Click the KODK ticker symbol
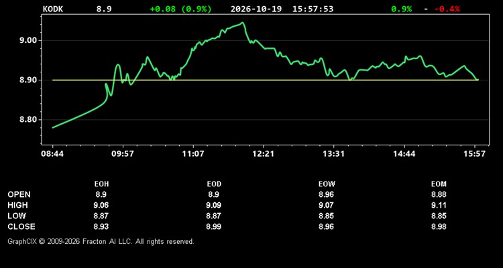 [53, 9]
